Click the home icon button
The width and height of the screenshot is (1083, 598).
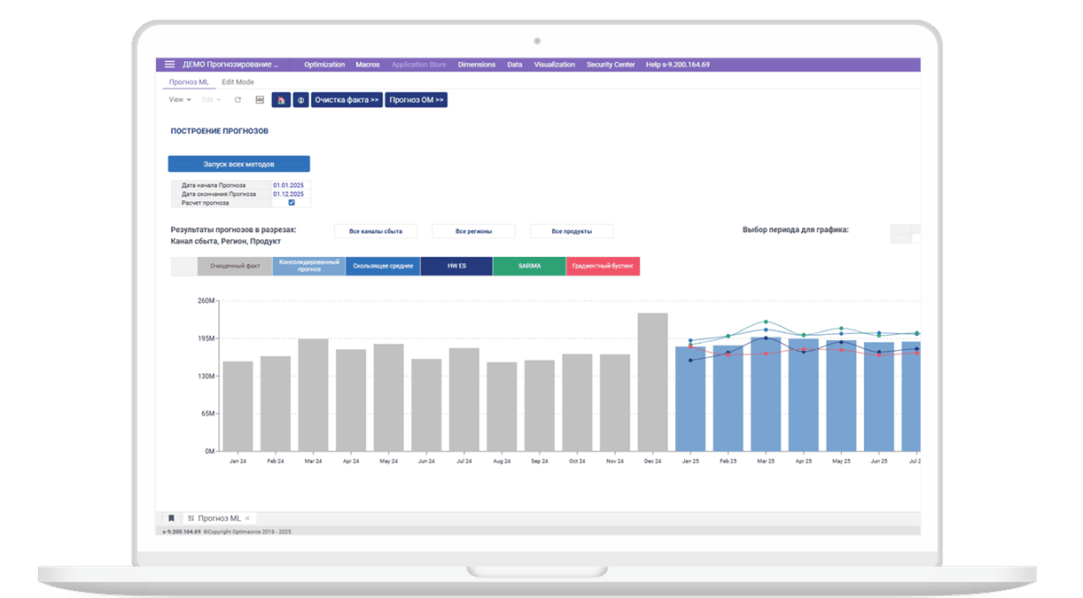coord(281,100)
